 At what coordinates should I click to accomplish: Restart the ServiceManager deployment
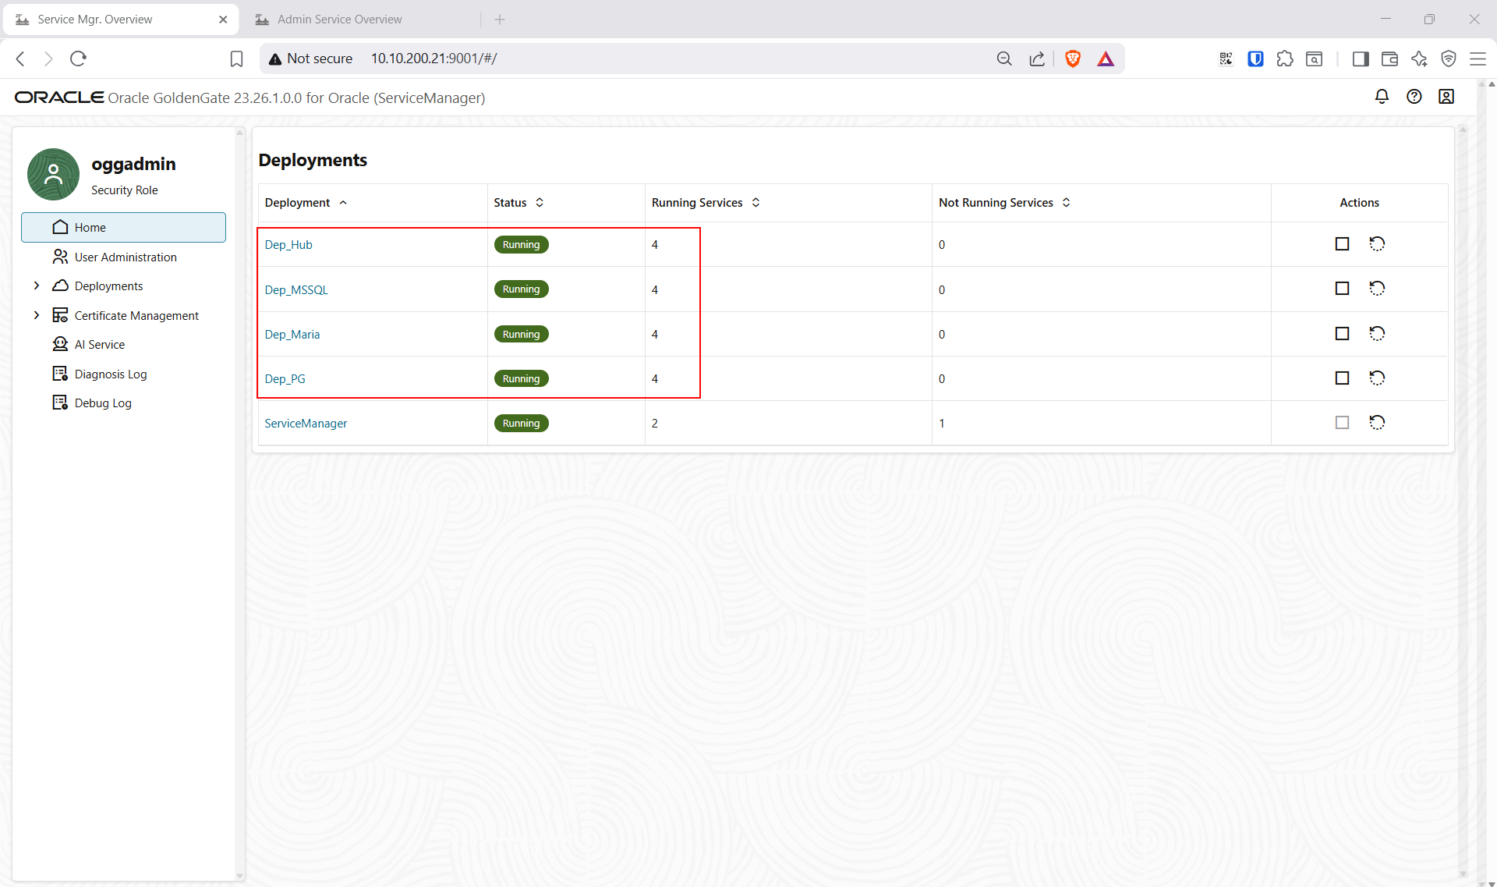tap(1377, 423)
